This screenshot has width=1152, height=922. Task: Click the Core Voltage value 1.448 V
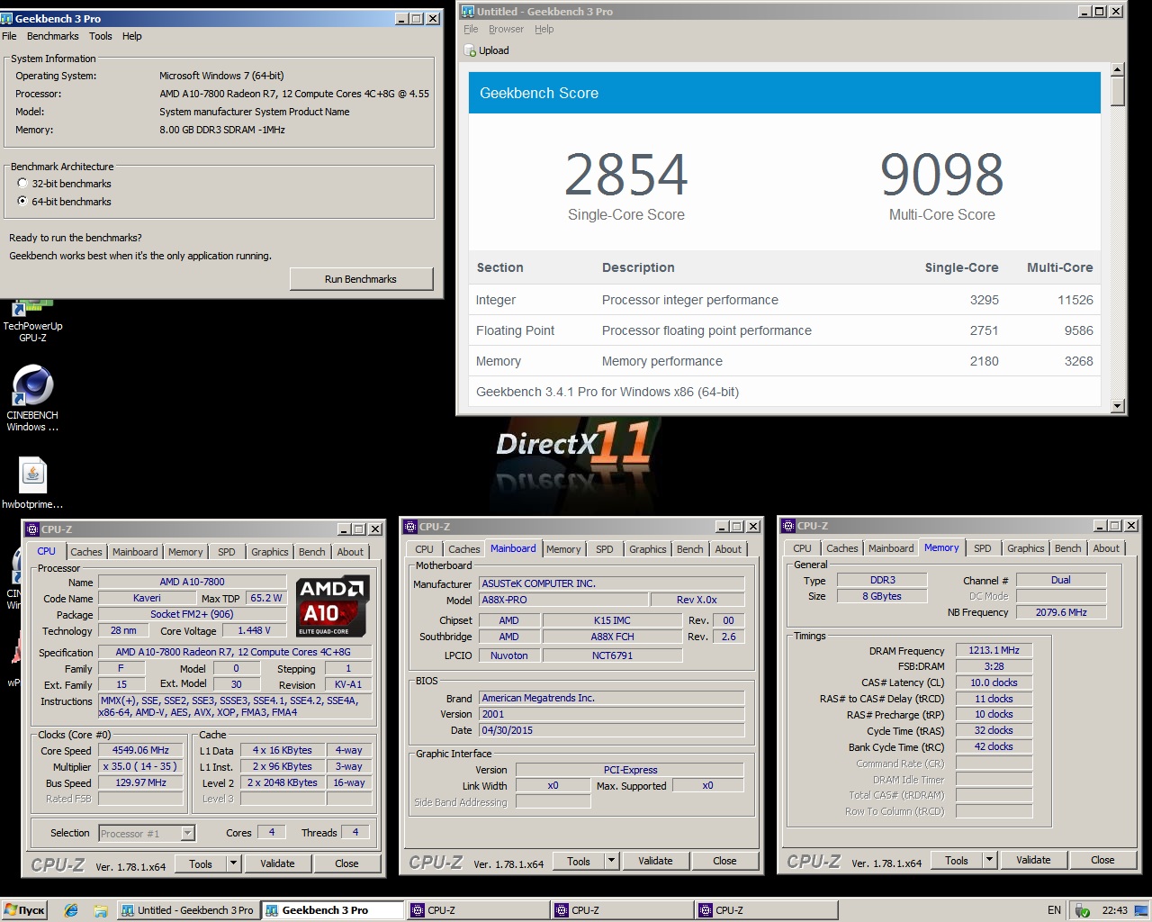(x=255, y=630)
